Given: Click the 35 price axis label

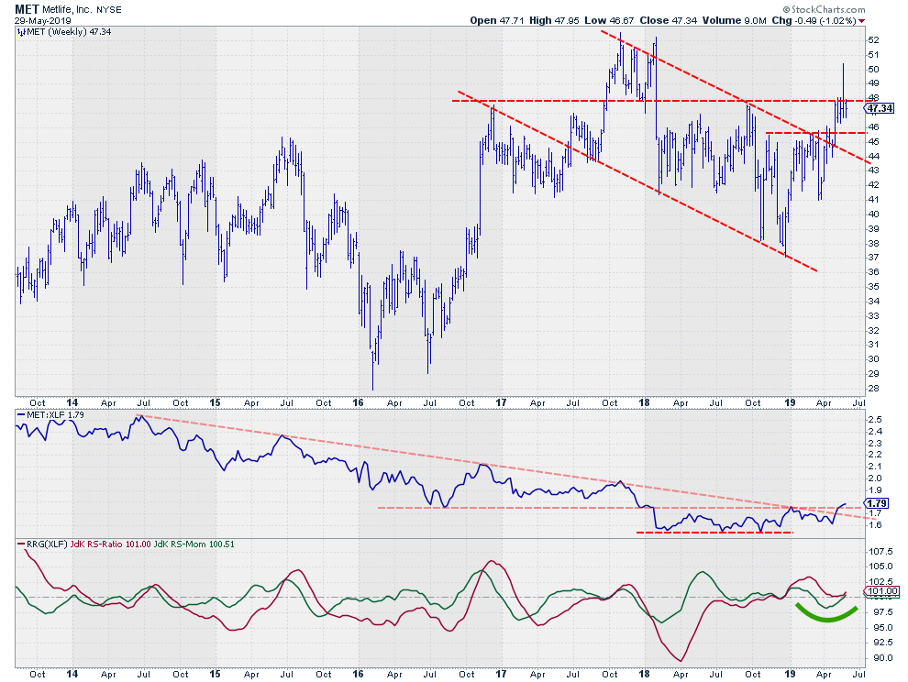Looking at the screenshot, I should pos(873,287).
